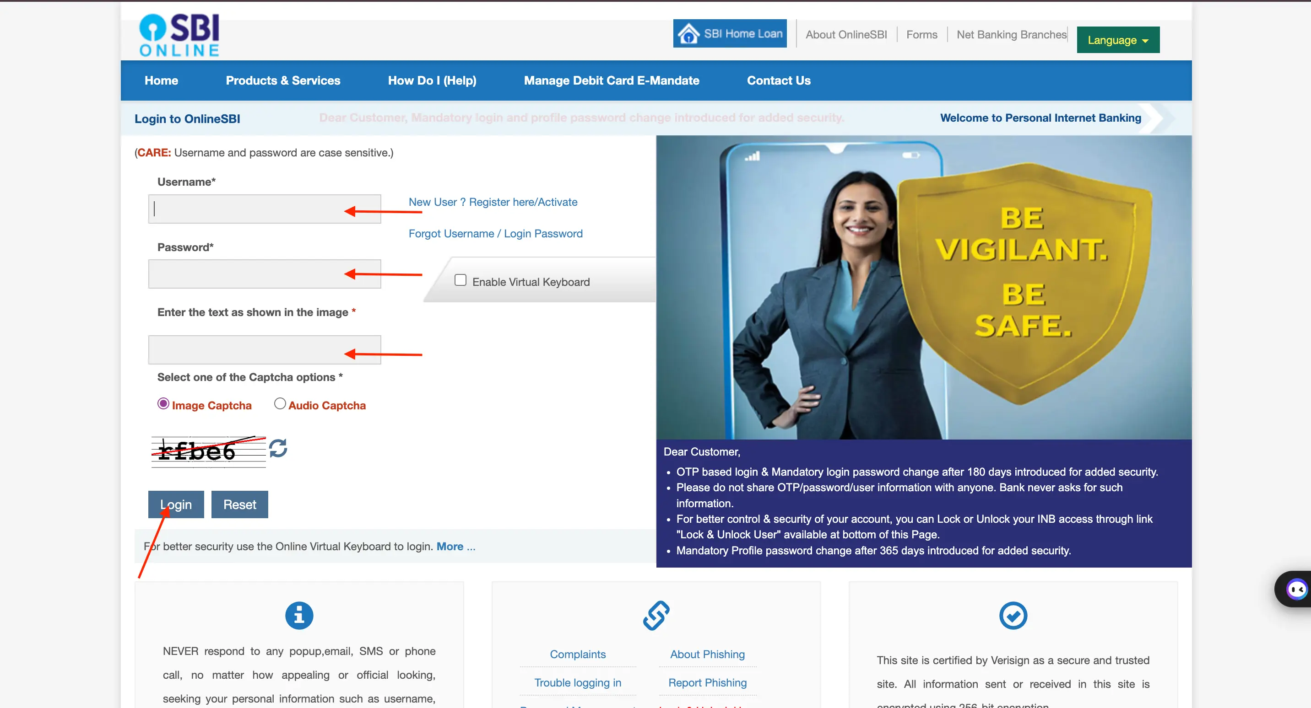Click the Username input field
Image resolution: width=1311 pixels, height=708 pixels.
(x=265, y=209)
